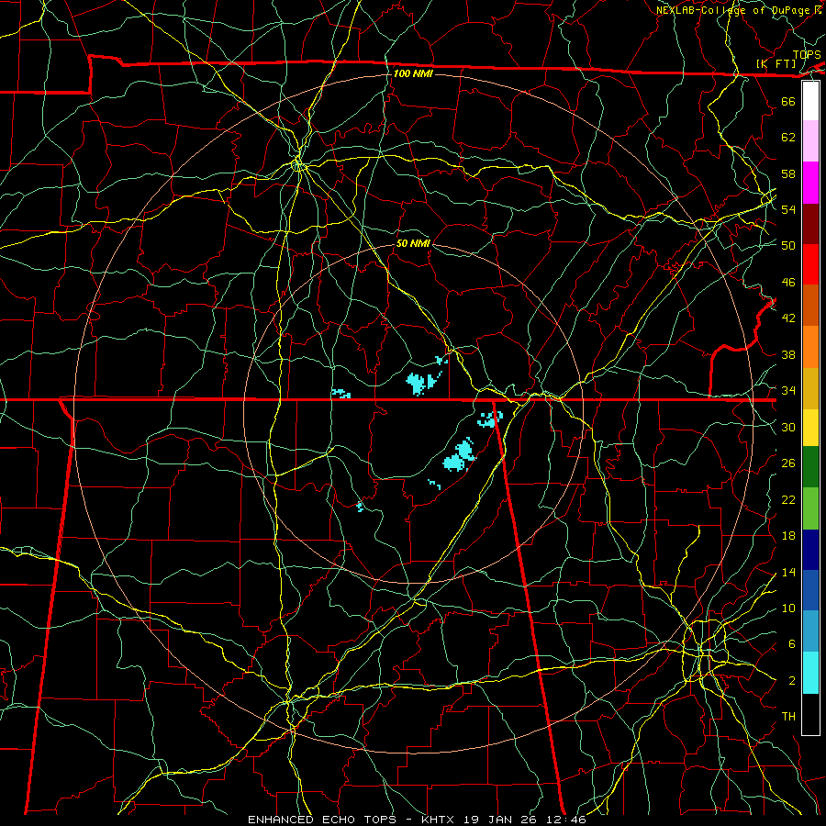Click the 54 legend scale value
Viewport: 826px width, 826px height.
pos(788,209)
